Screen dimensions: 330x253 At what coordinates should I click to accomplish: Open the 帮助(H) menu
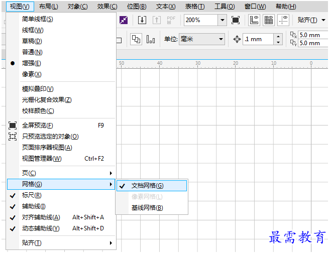click(x=286, y=7)
